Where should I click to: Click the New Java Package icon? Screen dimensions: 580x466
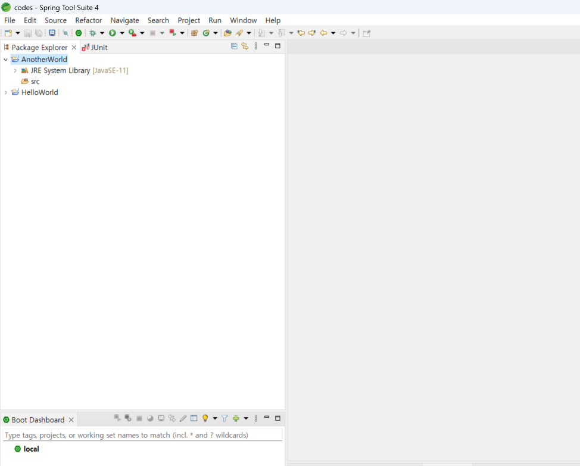point(195,33)
